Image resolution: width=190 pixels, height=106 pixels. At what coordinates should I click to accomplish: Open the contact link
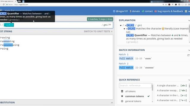click(149, 11)
